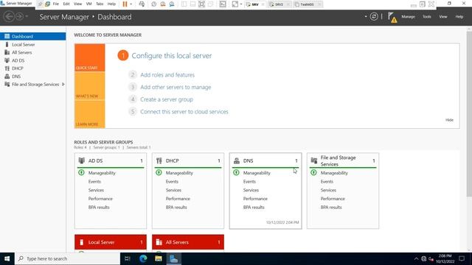Viewport: 472px width, 265px height.
Task: Click the DHCP tile header icon
Action: pyautogui.click(x=159, y=160)
